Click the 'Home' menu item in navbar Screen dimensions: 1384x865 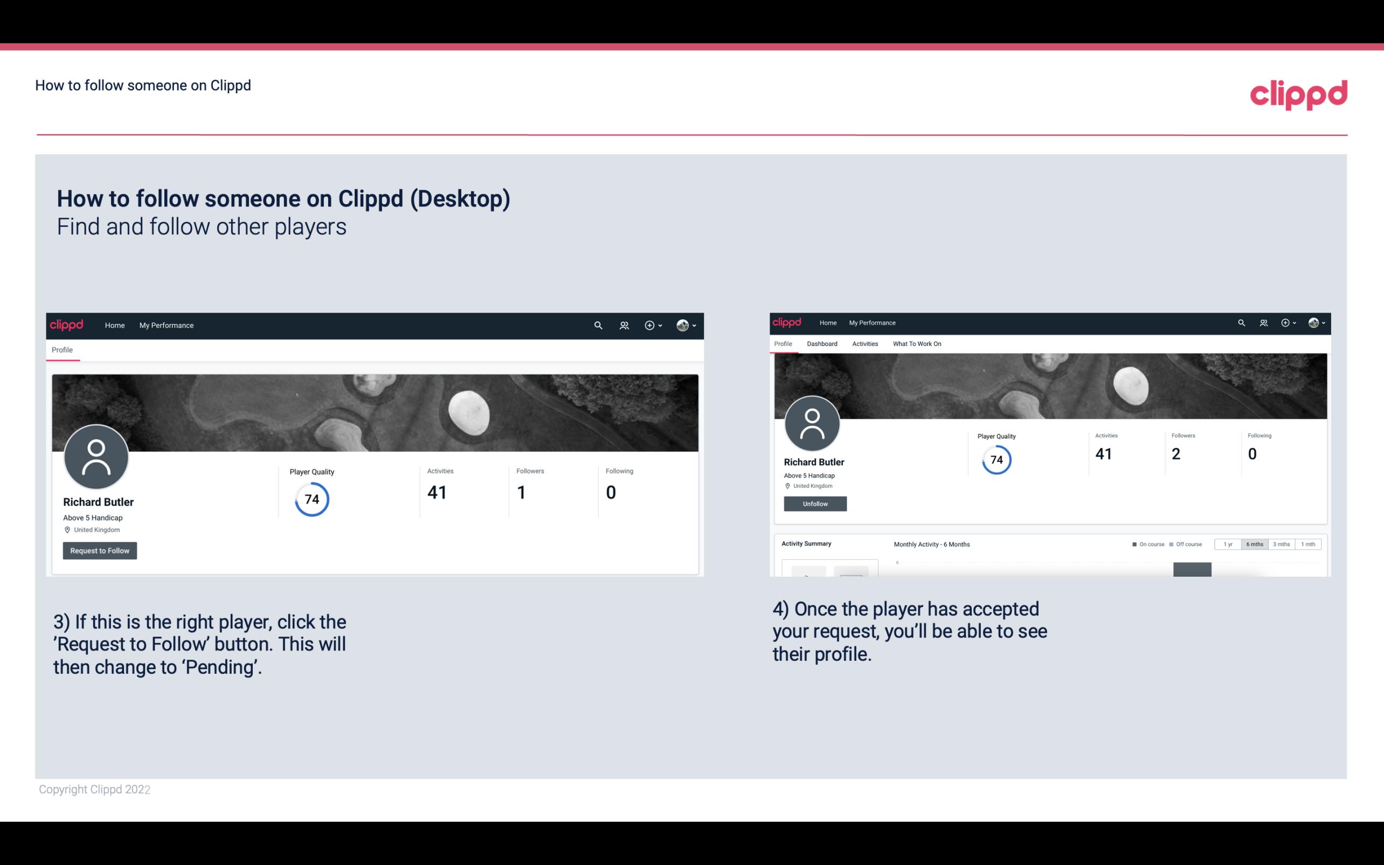coord(114,325)
